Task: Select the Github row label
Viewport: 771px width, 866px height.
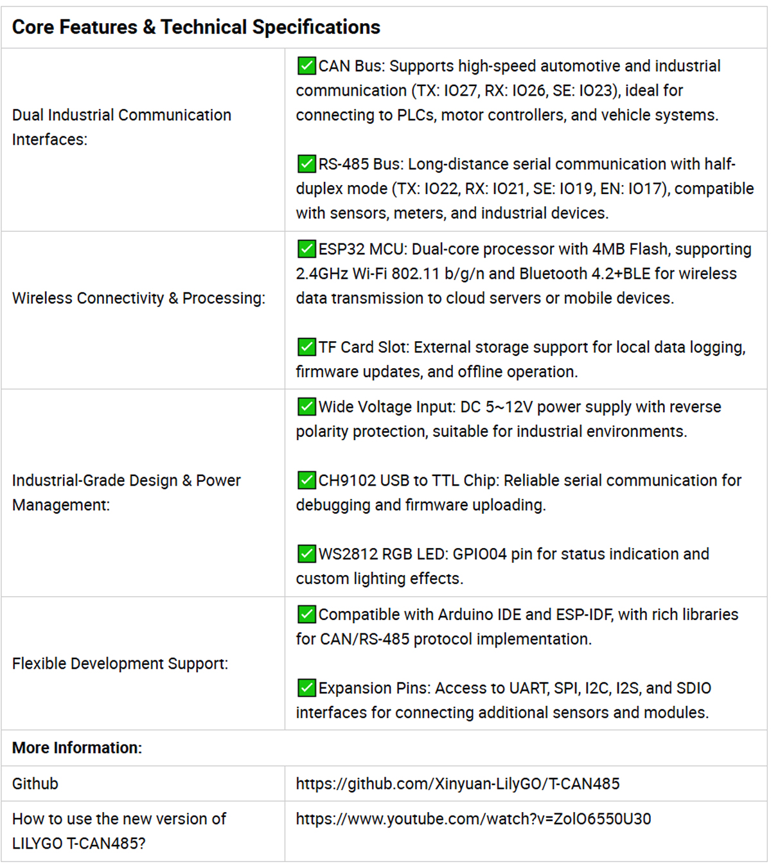Action: [35, 784]
